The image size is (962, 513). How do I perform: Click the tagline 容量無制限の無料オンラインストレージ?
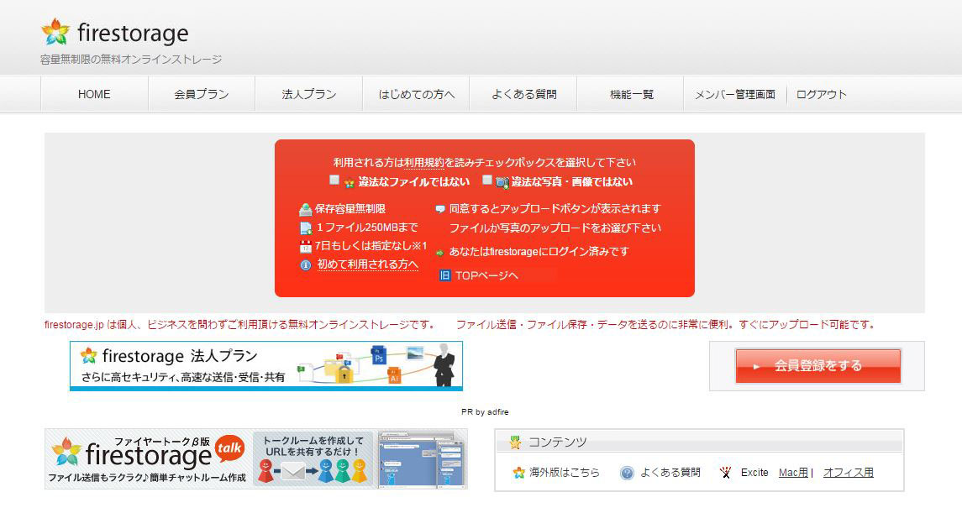coord(131,60)
